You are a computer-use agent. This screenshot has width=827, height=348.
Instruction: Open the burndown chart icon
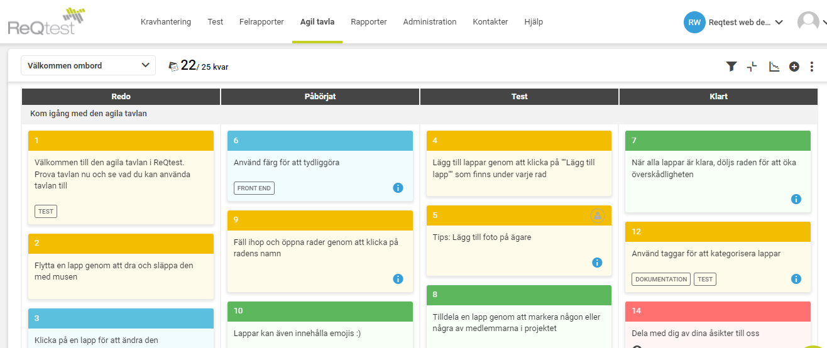pyautogui.click(x=774, y=66)
